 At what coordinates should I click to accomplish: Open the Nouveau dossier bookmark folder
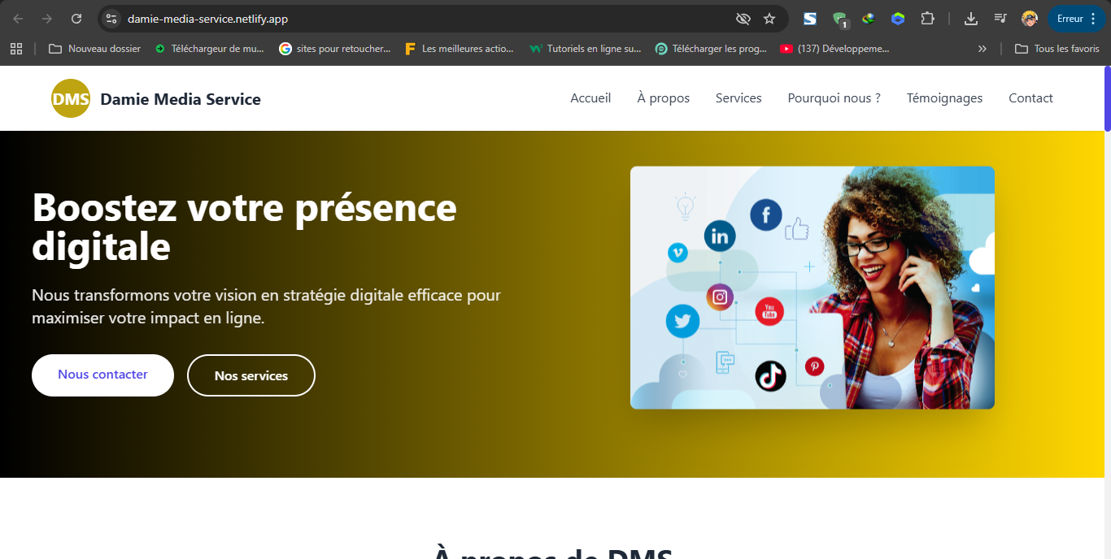(94, 49)
